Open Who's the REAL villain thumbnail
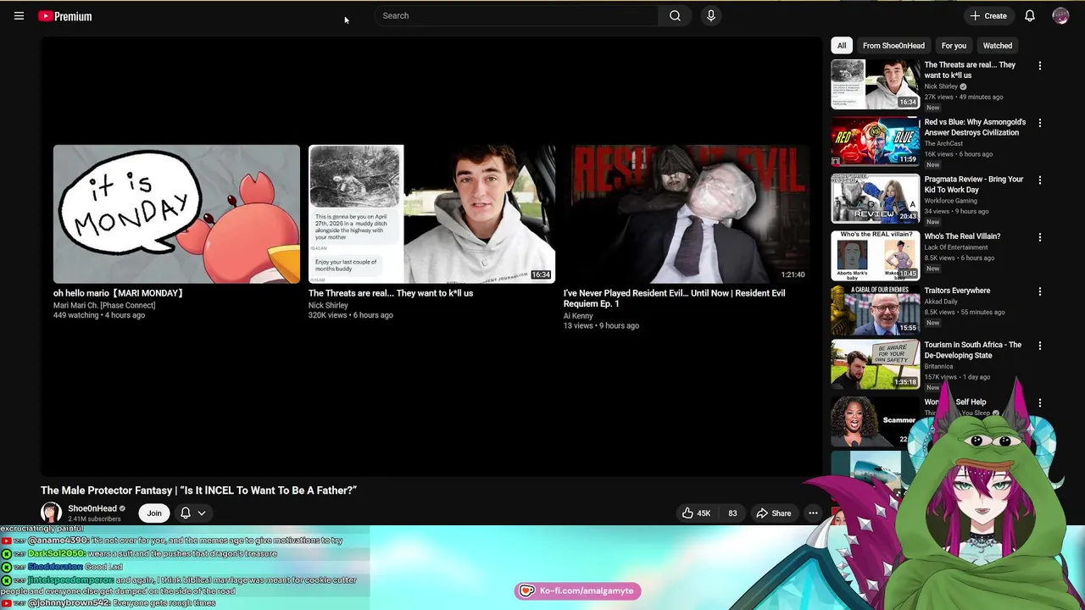 [875, 255]
